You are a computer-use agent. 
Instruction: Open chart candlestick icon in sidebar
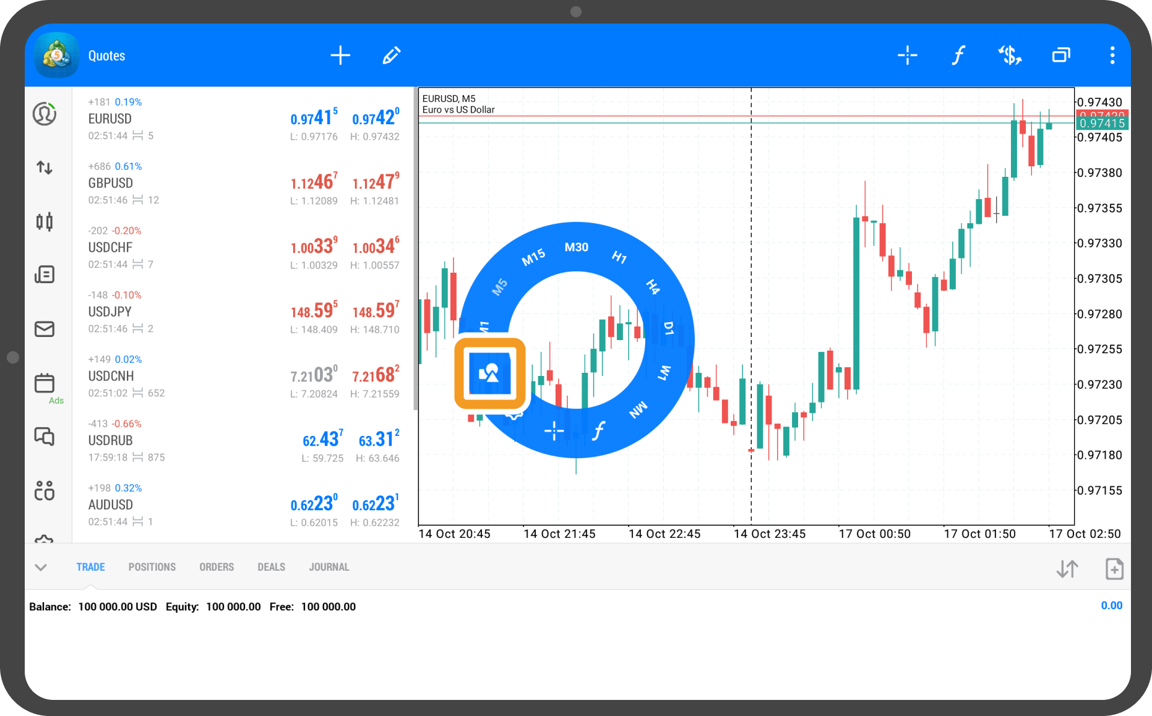[45, 221]
